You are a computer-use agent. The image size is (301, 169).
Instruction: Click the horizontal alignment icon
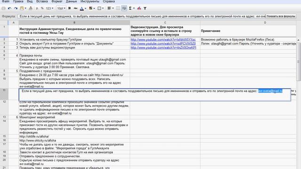(x=109, y=8)
